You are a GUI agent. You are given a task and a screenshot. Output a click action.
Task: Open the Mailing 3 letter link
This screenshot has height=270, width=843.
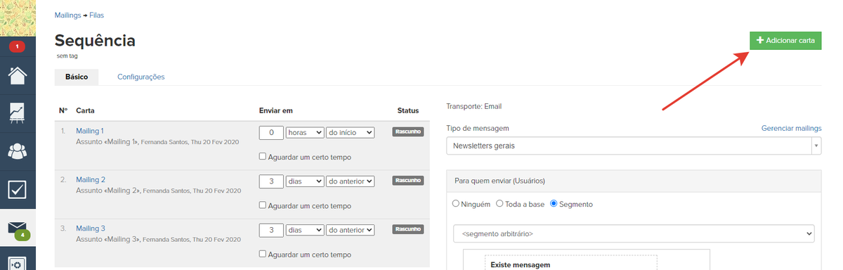[x=91, y=229]
